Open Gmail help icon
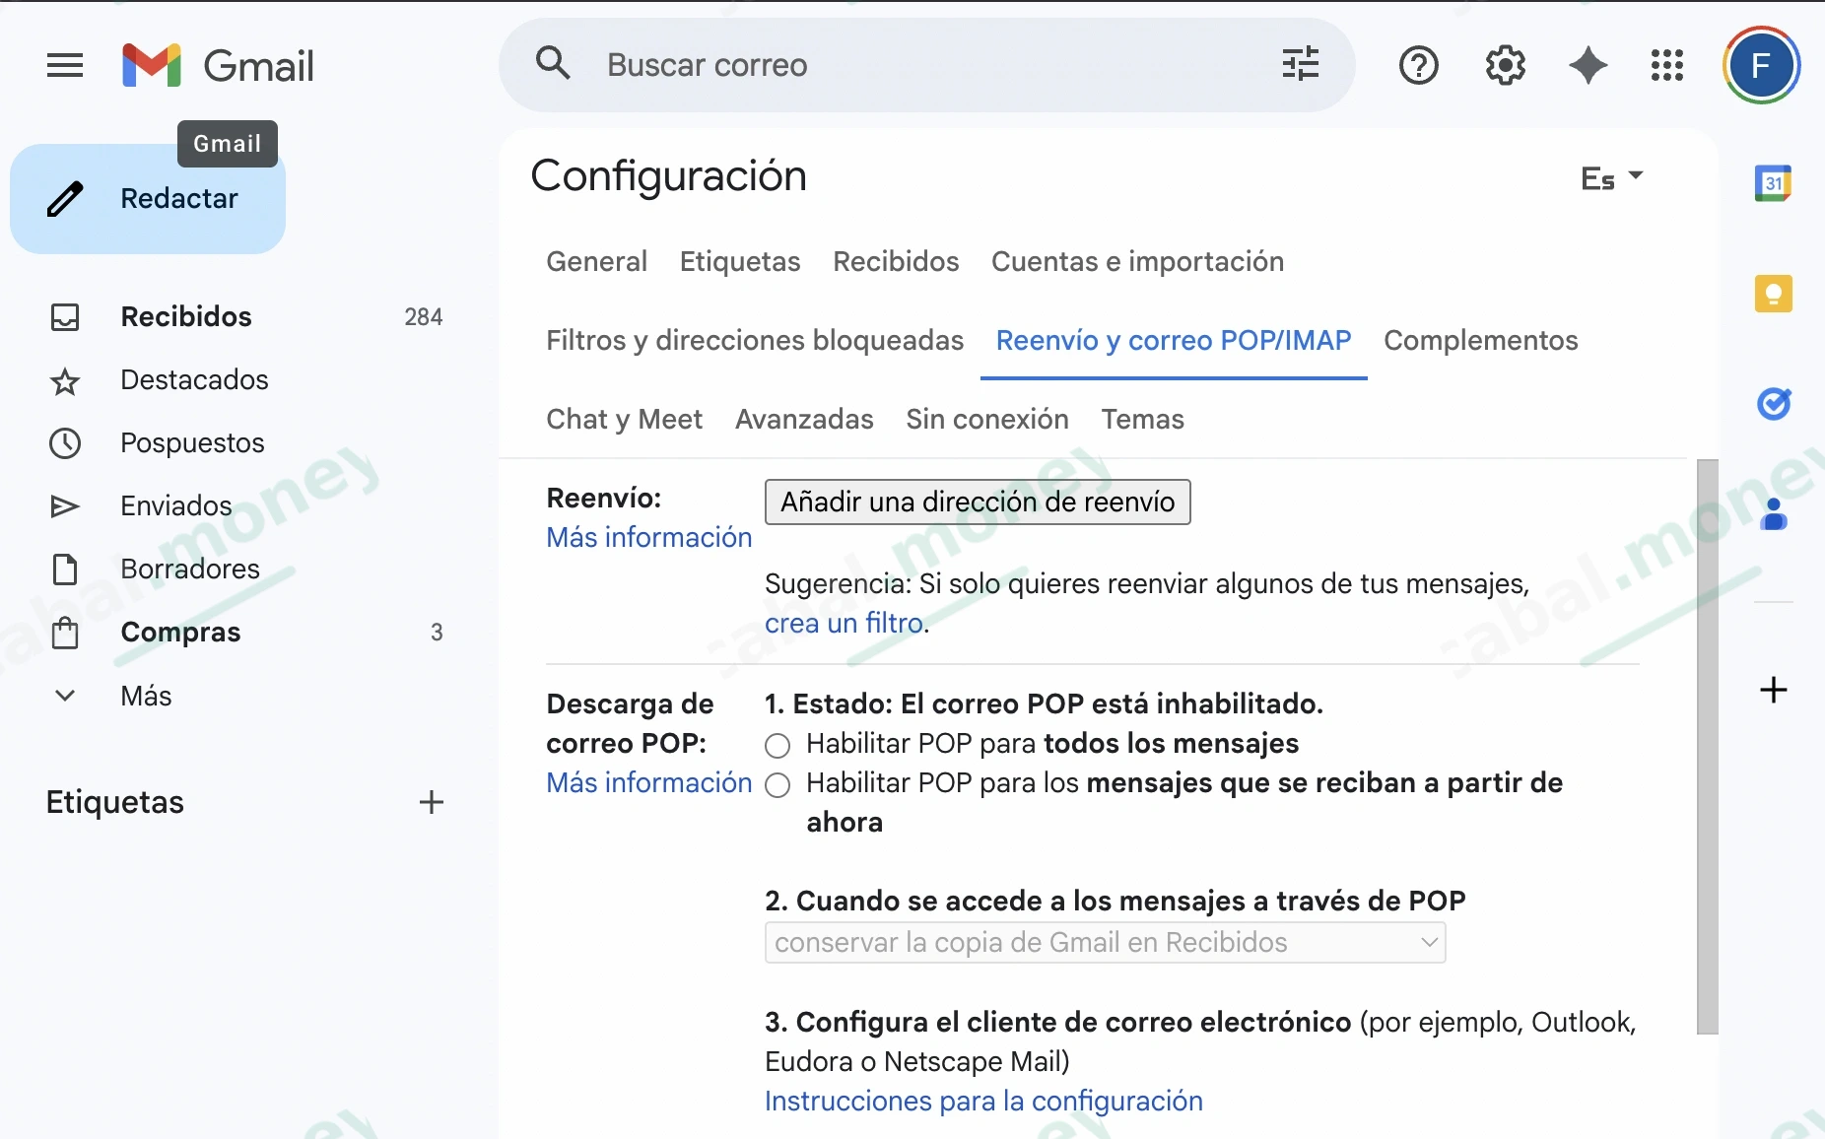Viewport: 1825px width, 1139px height. click(x=1419, y=65)
